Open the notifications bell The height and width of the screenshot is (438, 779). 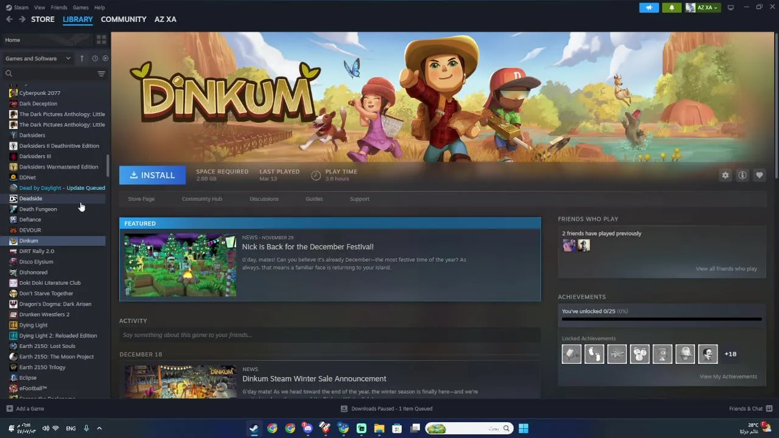pos(671,7)
